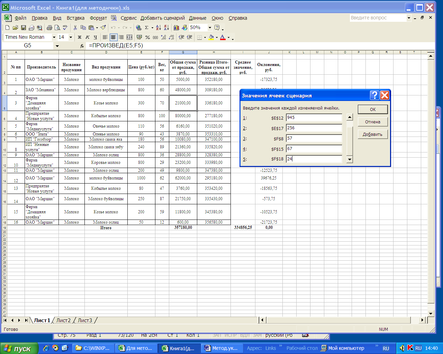Toggle Align Left
443x354 pixels.
pos(105,37)
